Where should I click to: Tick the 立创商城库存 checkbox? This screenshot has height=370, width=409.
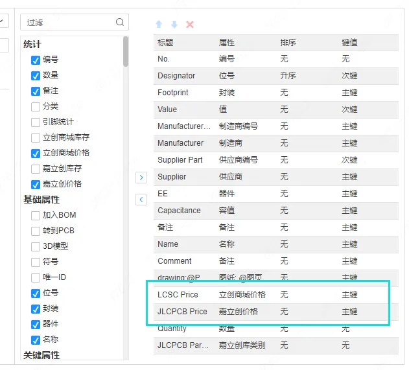pos(36,138)
